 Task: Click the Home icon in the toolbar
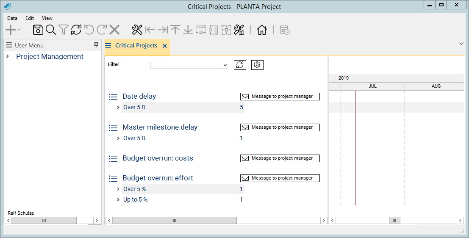tap(262, 30)
